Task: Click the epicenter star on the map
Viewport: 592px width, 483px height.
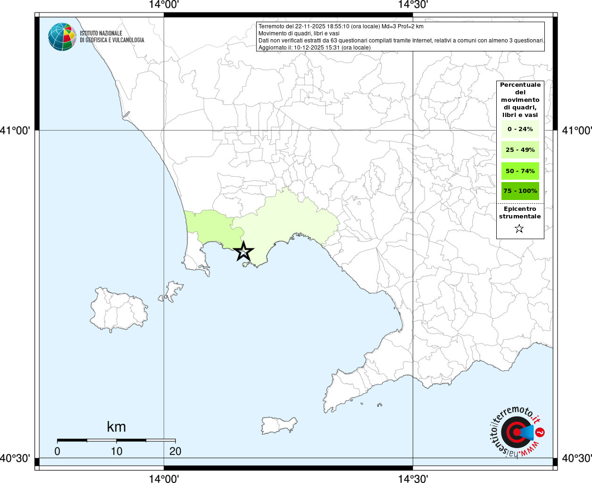Action: point(243,251)
